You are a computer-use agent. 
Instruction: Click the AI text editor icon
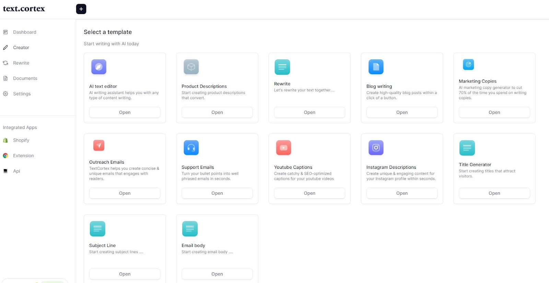[x=99, y=67]
